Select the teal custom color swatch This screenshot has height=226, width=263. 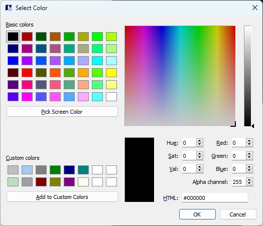click(x=83, y=170)
